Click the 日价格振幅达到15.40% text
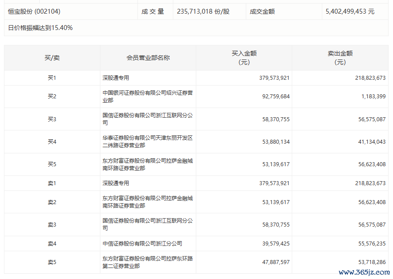The image size is (393, 279). [40, 28]
